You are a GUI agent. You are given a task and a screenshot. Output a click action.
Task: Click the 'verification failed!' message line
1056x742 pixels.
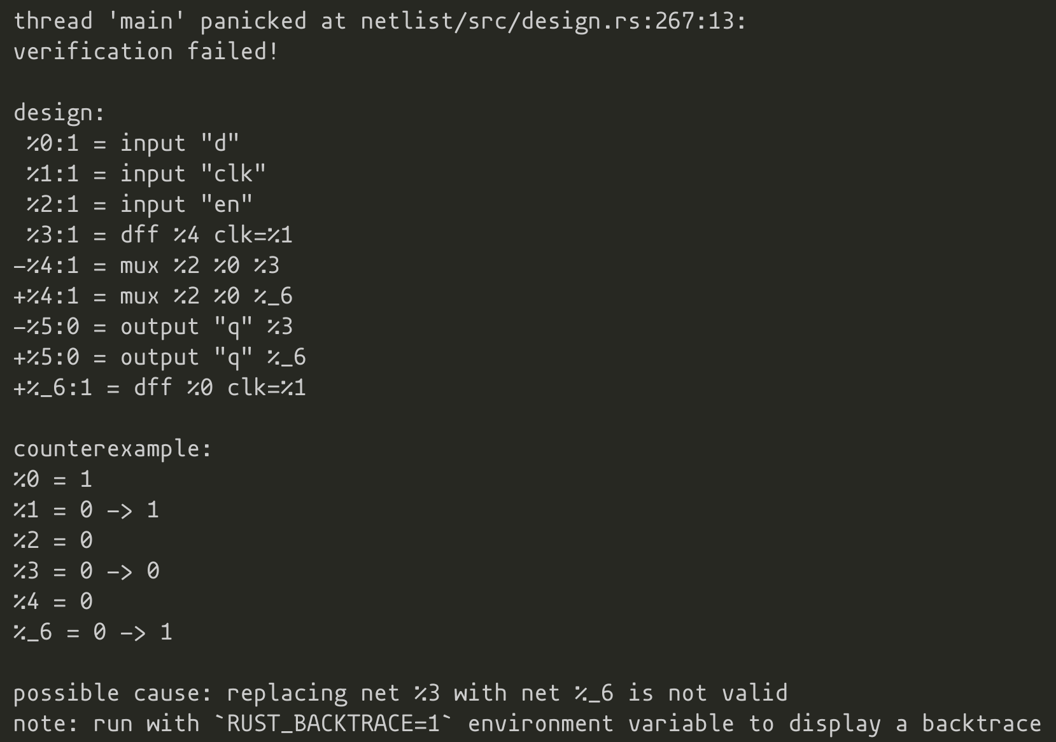click(146, 52)
